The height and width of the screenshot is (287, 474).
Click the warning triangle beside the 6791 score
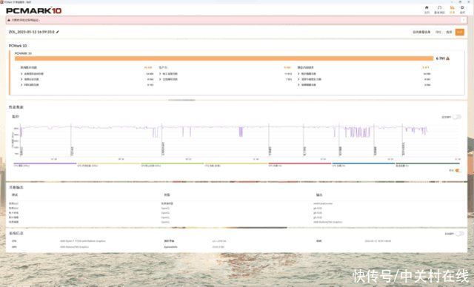447,58
